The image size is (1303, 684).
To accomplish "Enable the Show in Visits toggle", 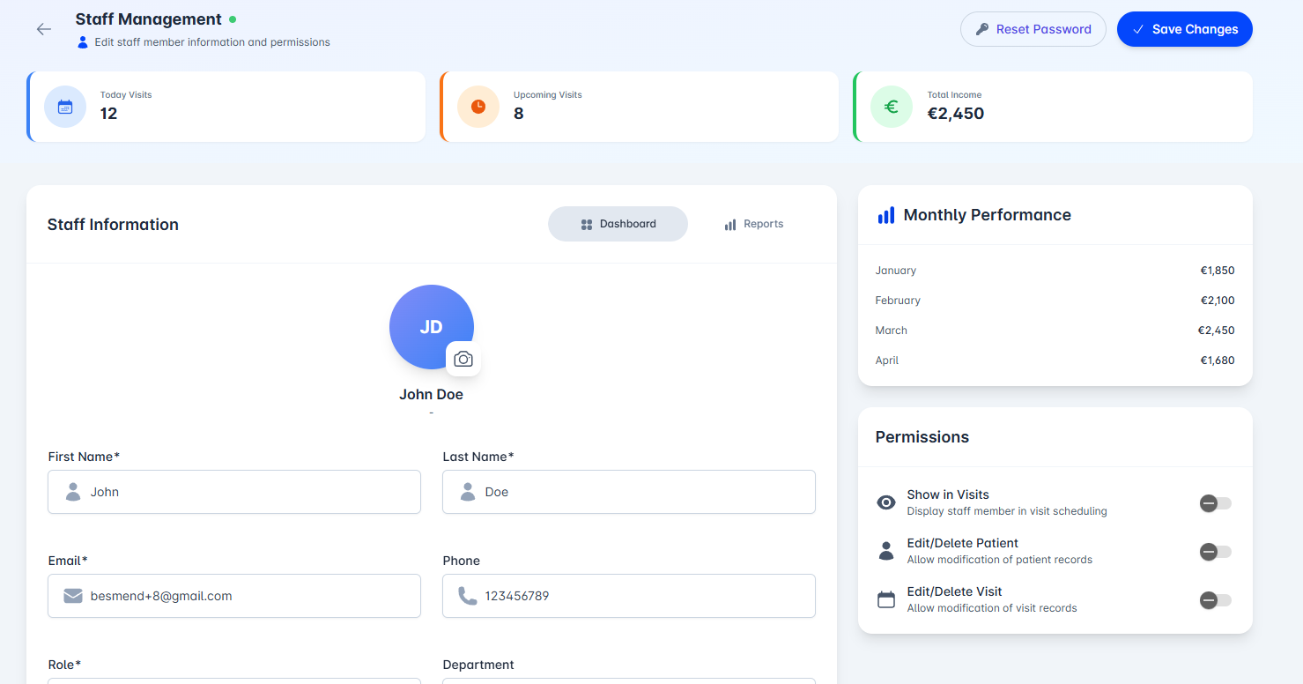I will point(1215,503).
